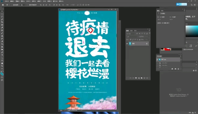This screenshot has width=198, height=114.
Task: Select the Crop tool
Action: 2,22
